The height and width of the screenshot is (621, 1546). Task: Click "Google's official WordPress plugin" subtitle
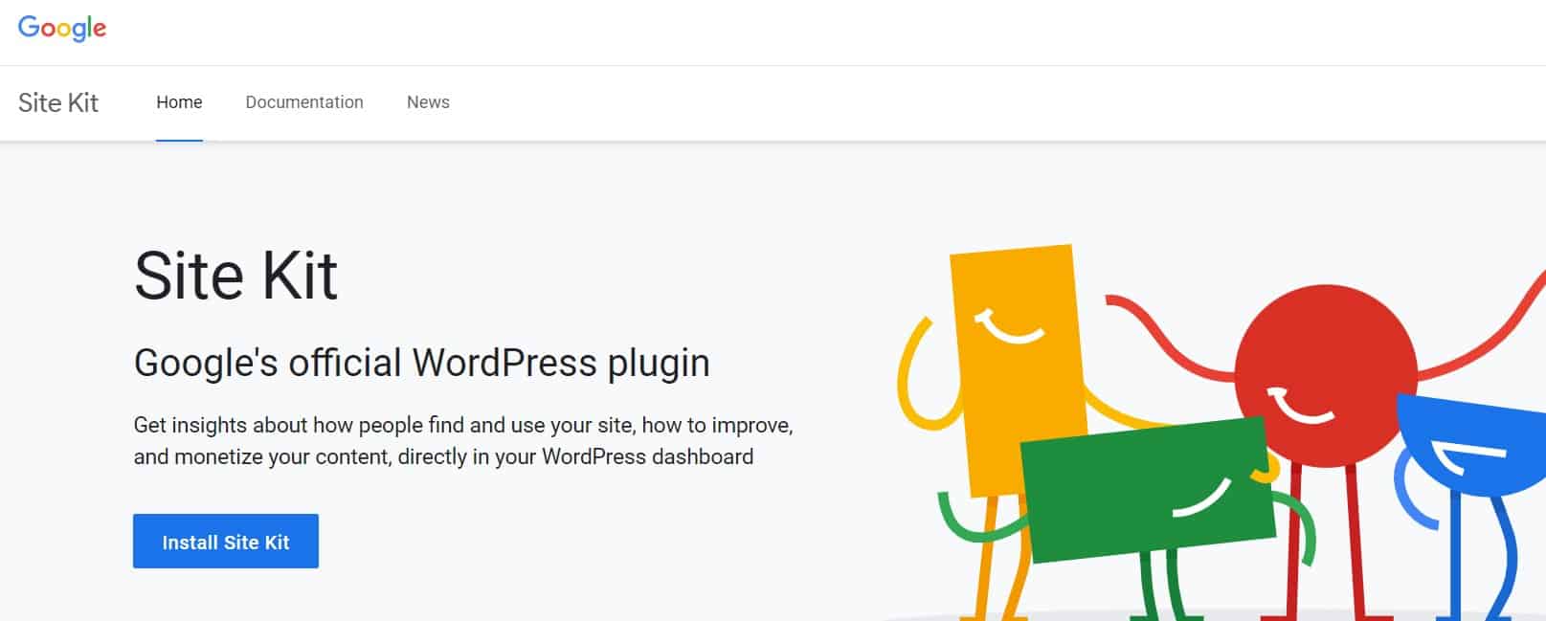click(422, 364)
